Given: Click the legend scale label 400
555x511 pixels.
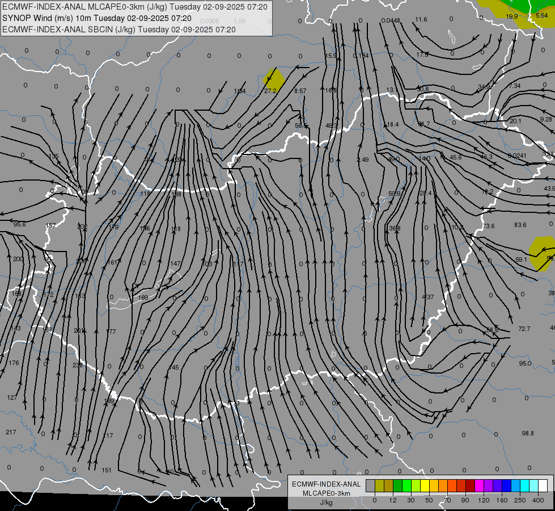Looking at the screenshot, I should [x=538, y=500].
